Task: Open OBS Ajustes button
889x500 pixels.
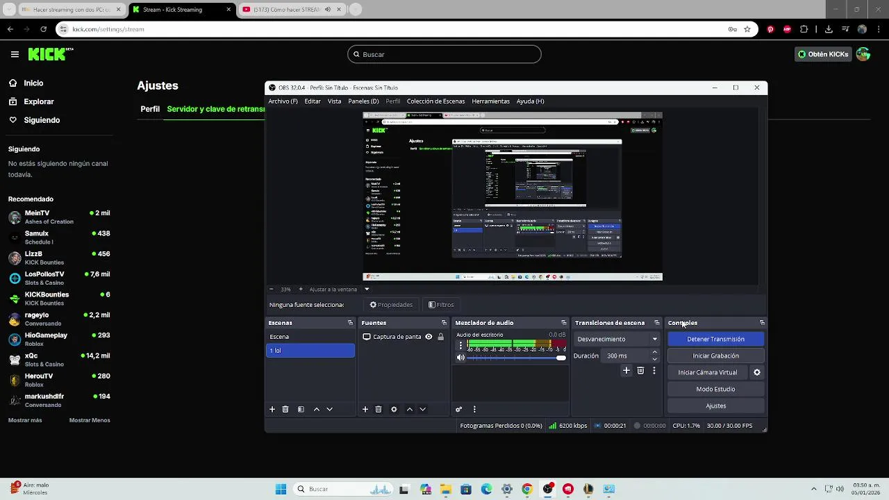Action: coord(715,406)
